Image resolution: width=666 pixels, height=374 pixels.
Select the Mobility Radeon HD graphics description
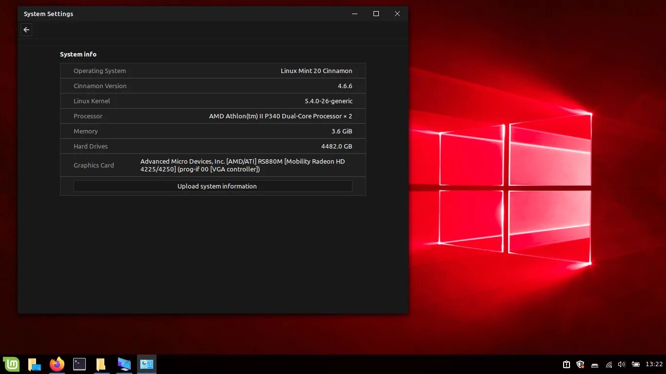(243, 165)
